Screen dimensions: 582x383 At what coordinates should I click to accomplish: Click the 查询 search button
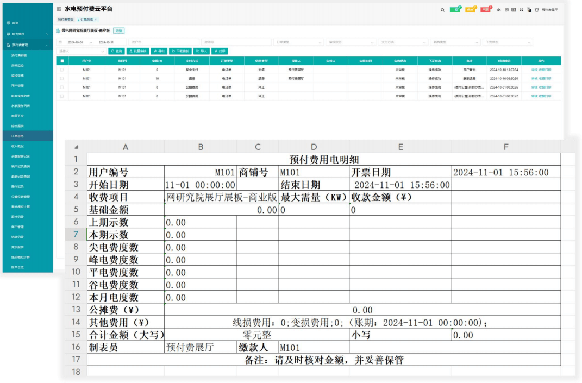pyautogui.click(x=116, y=51)
